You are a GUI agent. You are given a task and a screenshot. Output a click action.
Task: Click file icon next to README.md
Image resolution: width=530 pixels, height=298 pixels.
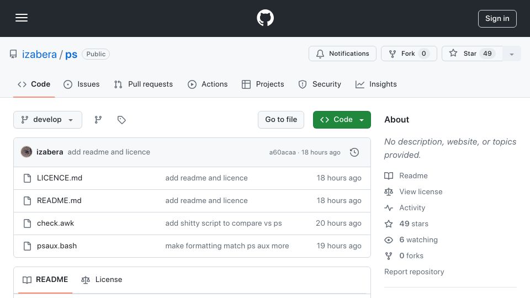(x=28, y=201)
